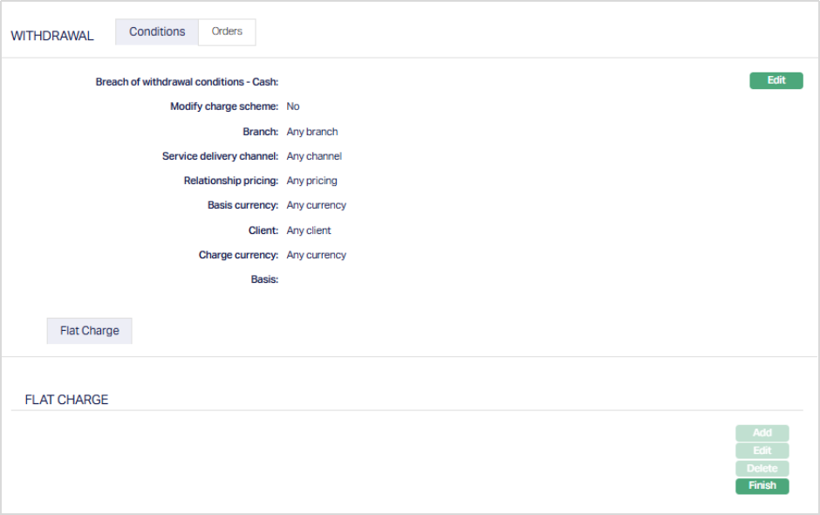
Task: Switch to the Conditions tab
Action: coord(157,32)
